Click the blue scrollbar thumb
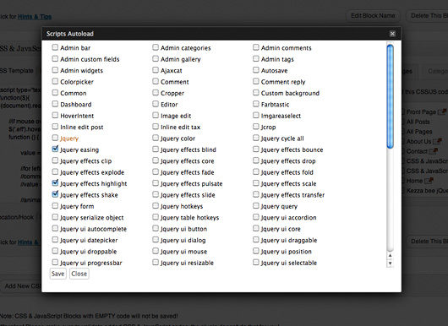This screenshot has width=448, height=326. tap(390, 96)
